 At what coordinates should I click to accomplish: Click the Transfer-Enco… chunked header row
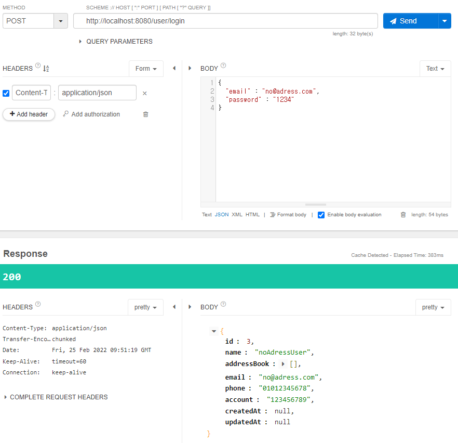click(39, 339)
